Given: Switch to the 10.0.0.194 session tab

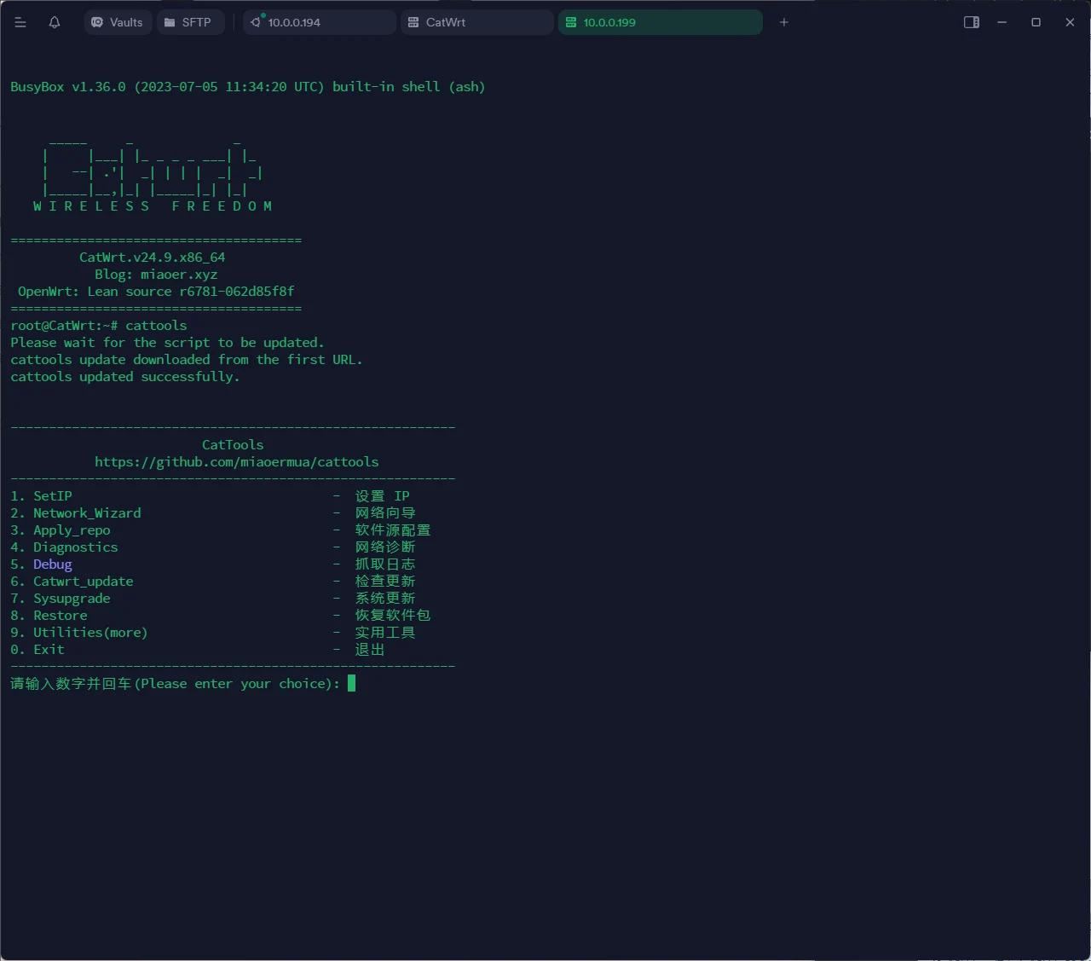Looking at the screenshot, I should tap(320, 22).
